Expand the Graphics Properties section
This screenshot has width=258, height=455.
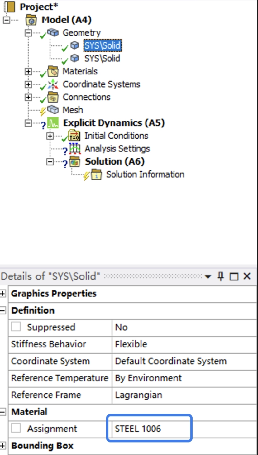pyautogui.click(x=3, y=294)
